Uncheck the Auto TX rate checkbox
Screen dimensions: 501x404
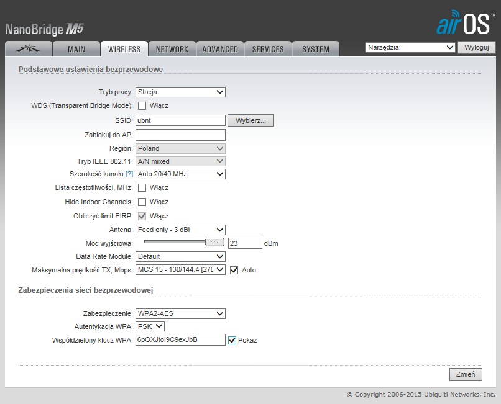point(234,271)
